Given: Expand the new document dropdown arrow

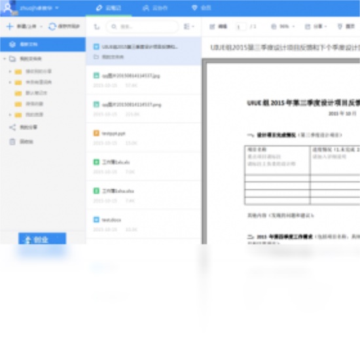Looking at the screenshot, I should point(41,26).
